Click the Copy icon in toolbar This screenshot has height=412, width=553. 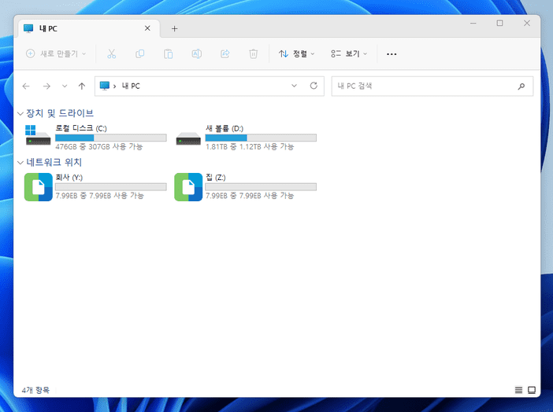(x=140, y=54)
